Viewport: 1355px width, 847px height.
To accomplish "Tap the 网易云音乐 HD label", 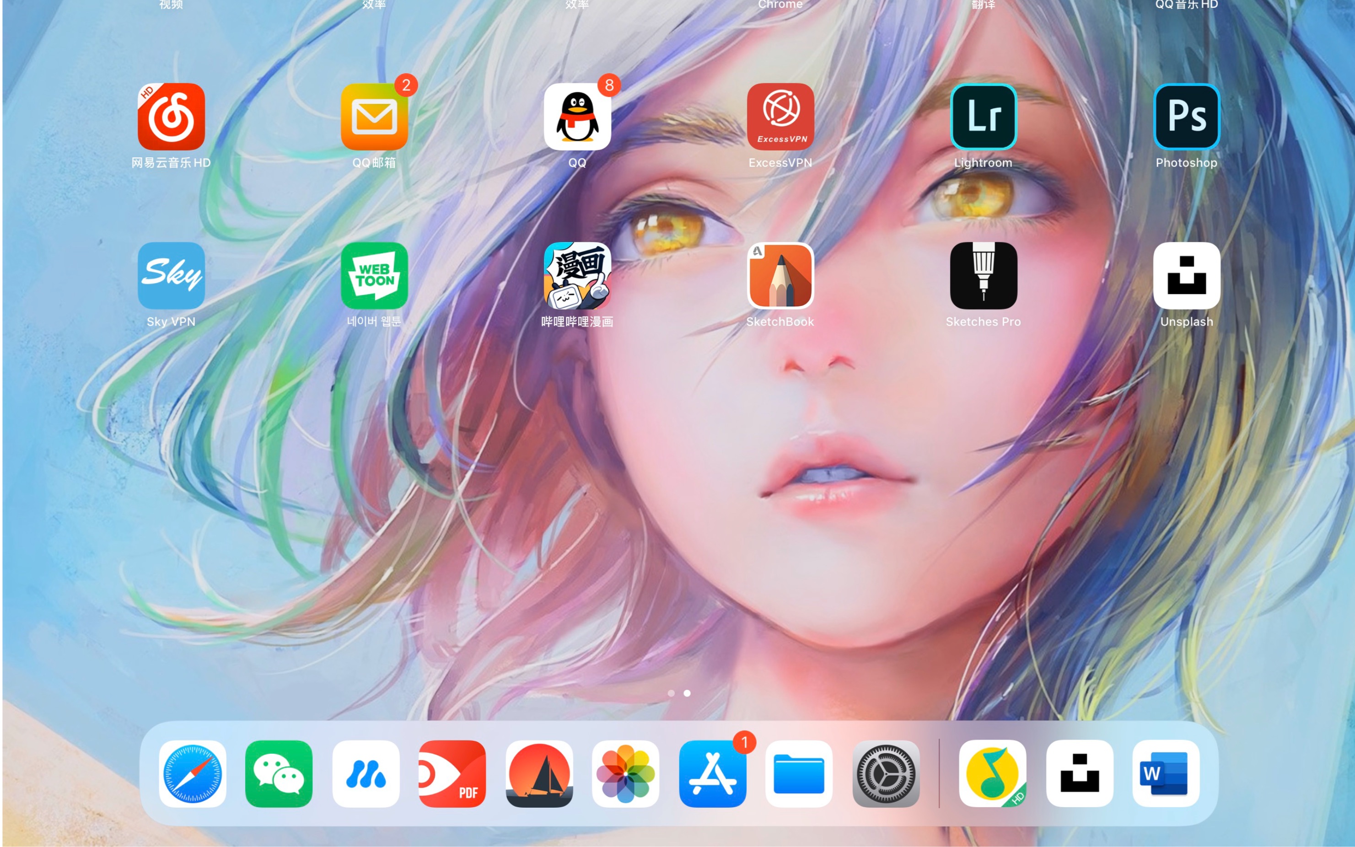I will coord(171,162).
